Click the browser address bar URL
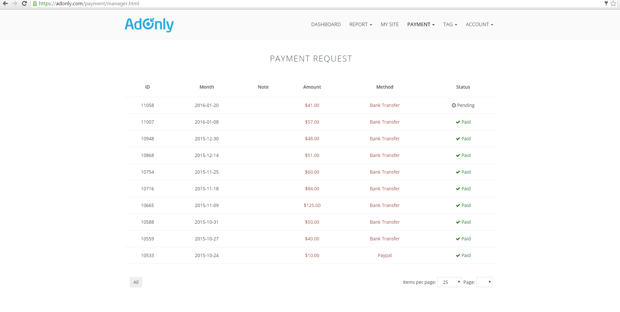The width and height of the screenshot is (620, 312). point(89,4)
